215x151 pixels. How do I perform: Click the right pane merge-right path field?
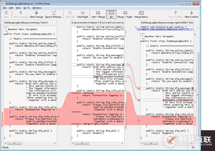pos(167,23)
